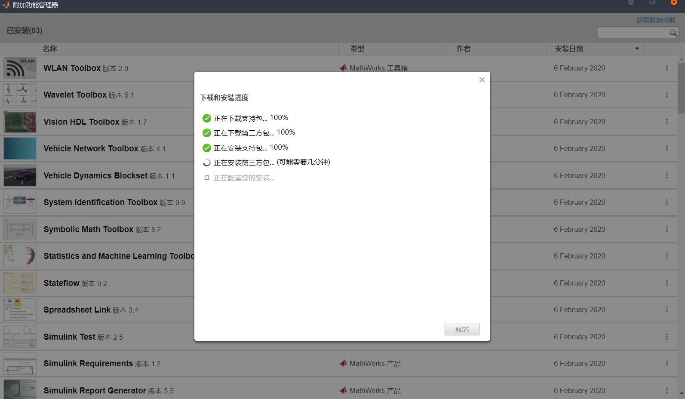Click the green check for 正在下载支持包
Screen dimensions: 685x399
click(207, 118)
